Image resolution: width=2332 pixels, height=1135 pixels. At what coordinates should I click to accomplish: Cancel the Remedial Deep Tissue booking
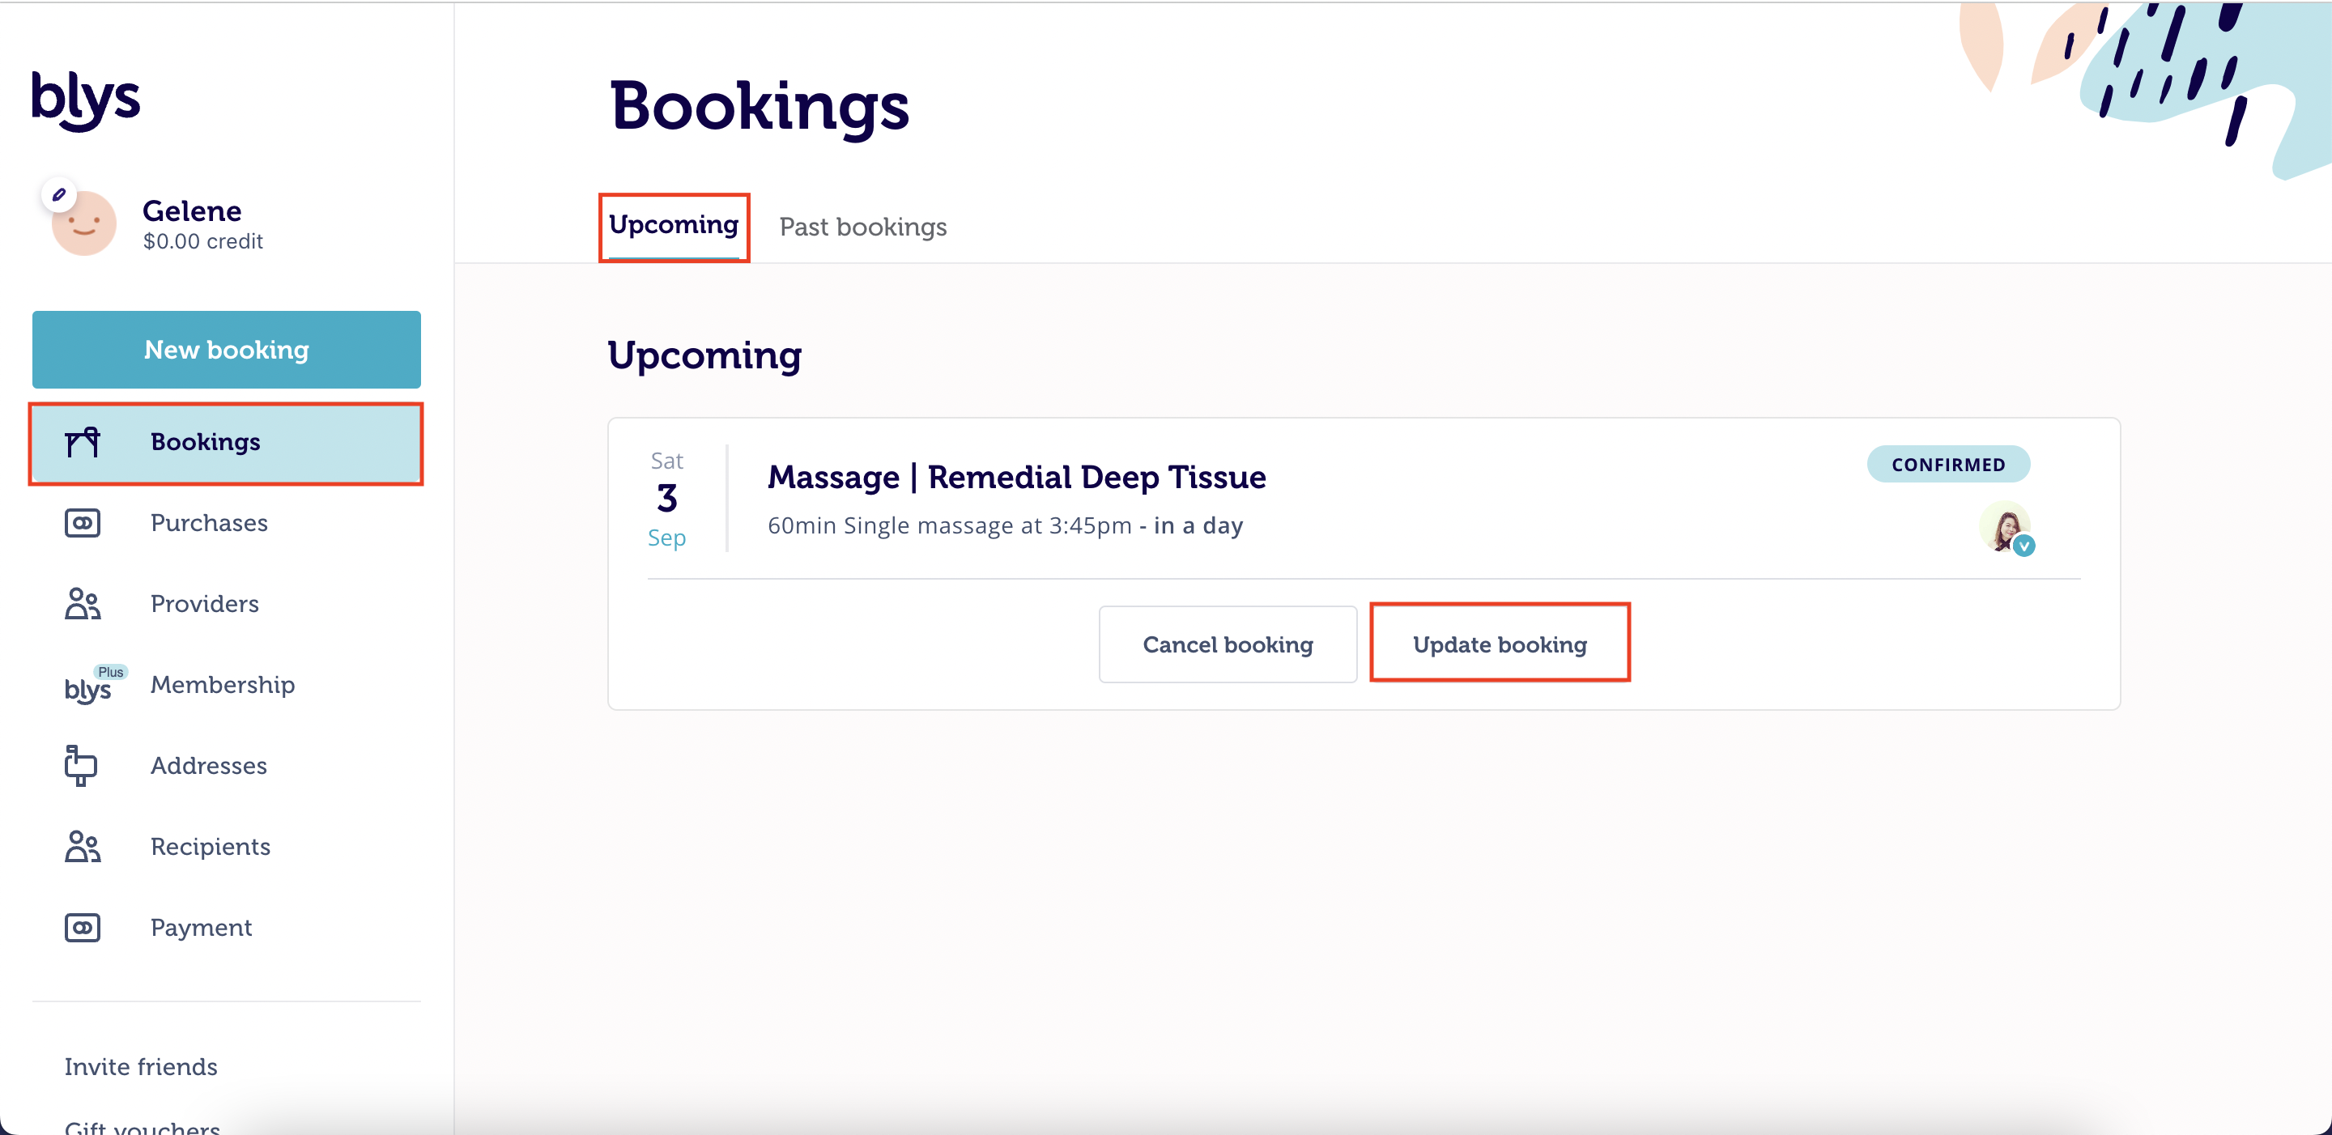pyautogui.click(x=1228, y=644)
